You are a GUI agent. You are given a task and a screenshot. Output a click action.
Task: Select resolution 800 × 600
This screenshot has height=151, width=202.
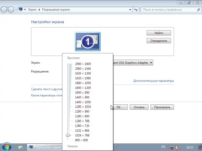coord(81,140)
